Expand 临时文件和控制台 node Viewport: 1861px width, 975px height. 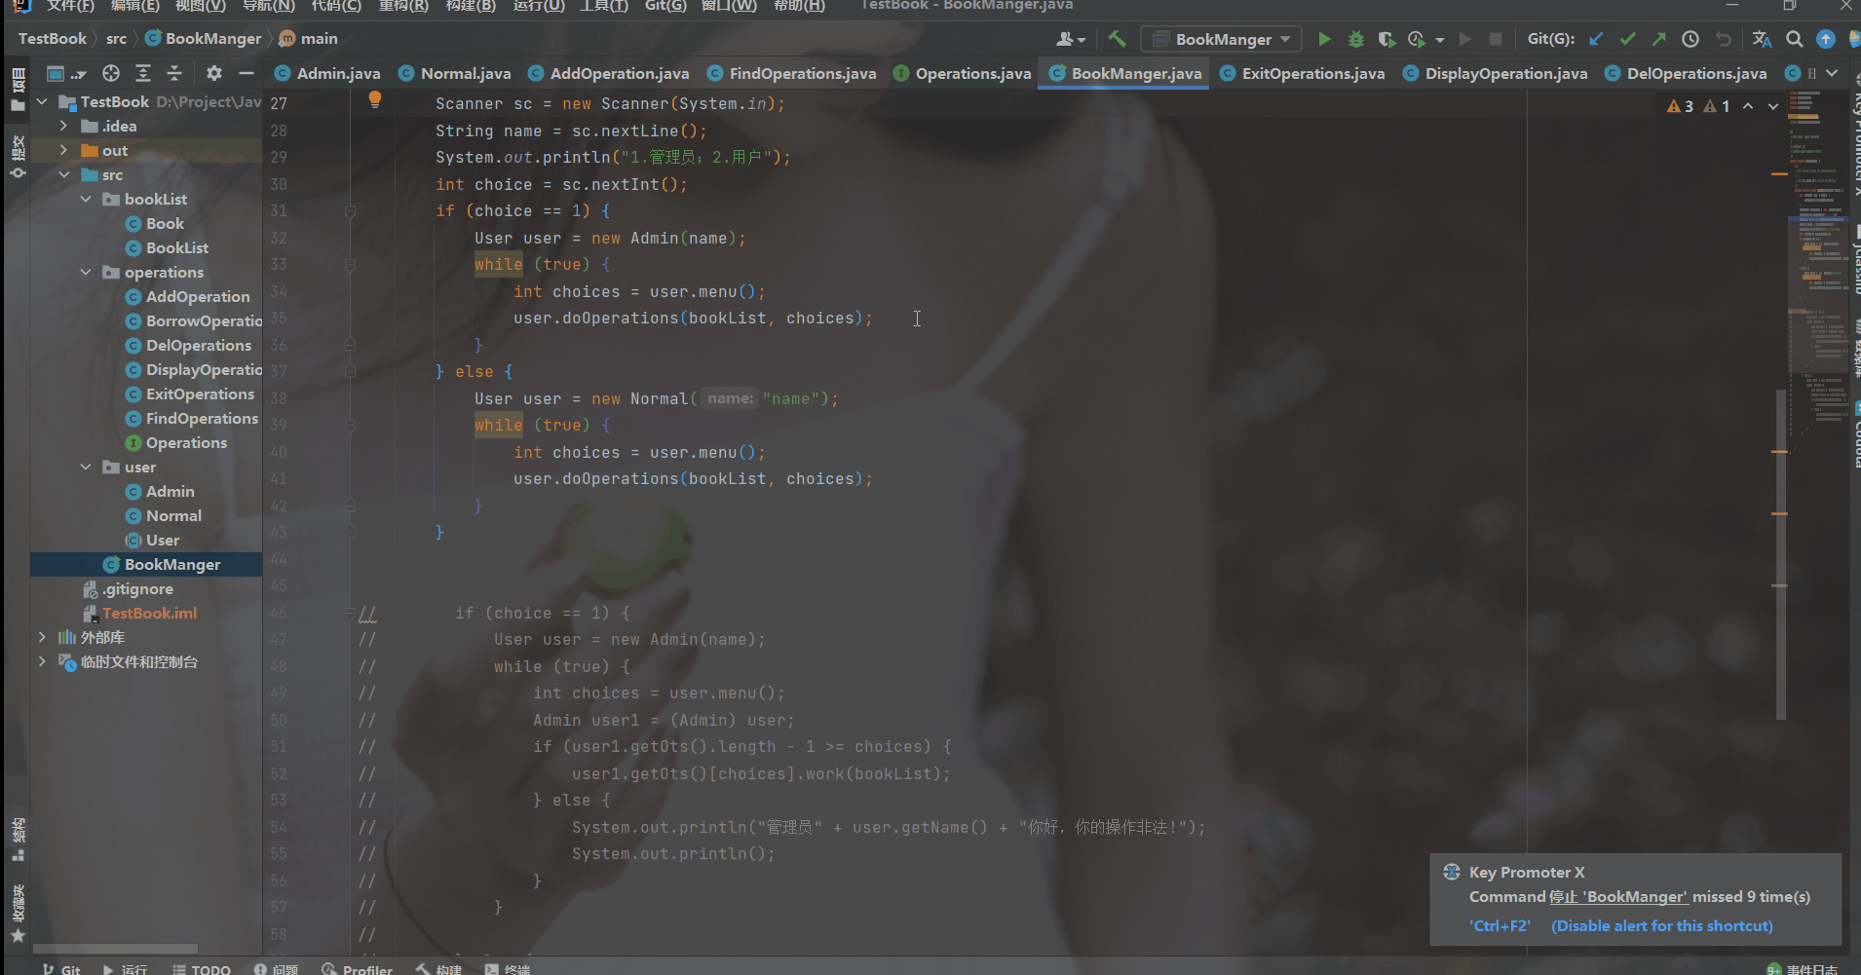[x=41, y=661]
